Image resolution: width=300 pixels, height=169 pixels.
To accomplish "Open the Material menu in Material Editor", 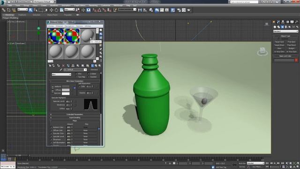I will coord(59,26).
